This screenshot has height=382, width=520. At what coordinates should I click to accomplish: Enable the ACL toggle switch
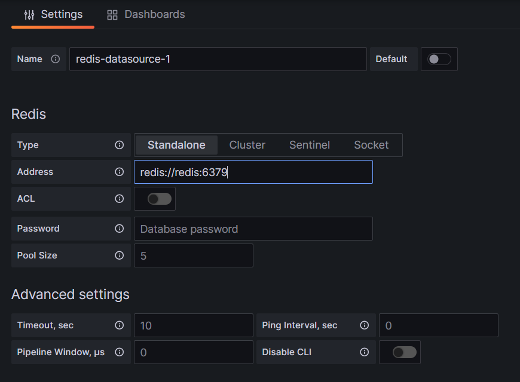click(x=160, y=199)
